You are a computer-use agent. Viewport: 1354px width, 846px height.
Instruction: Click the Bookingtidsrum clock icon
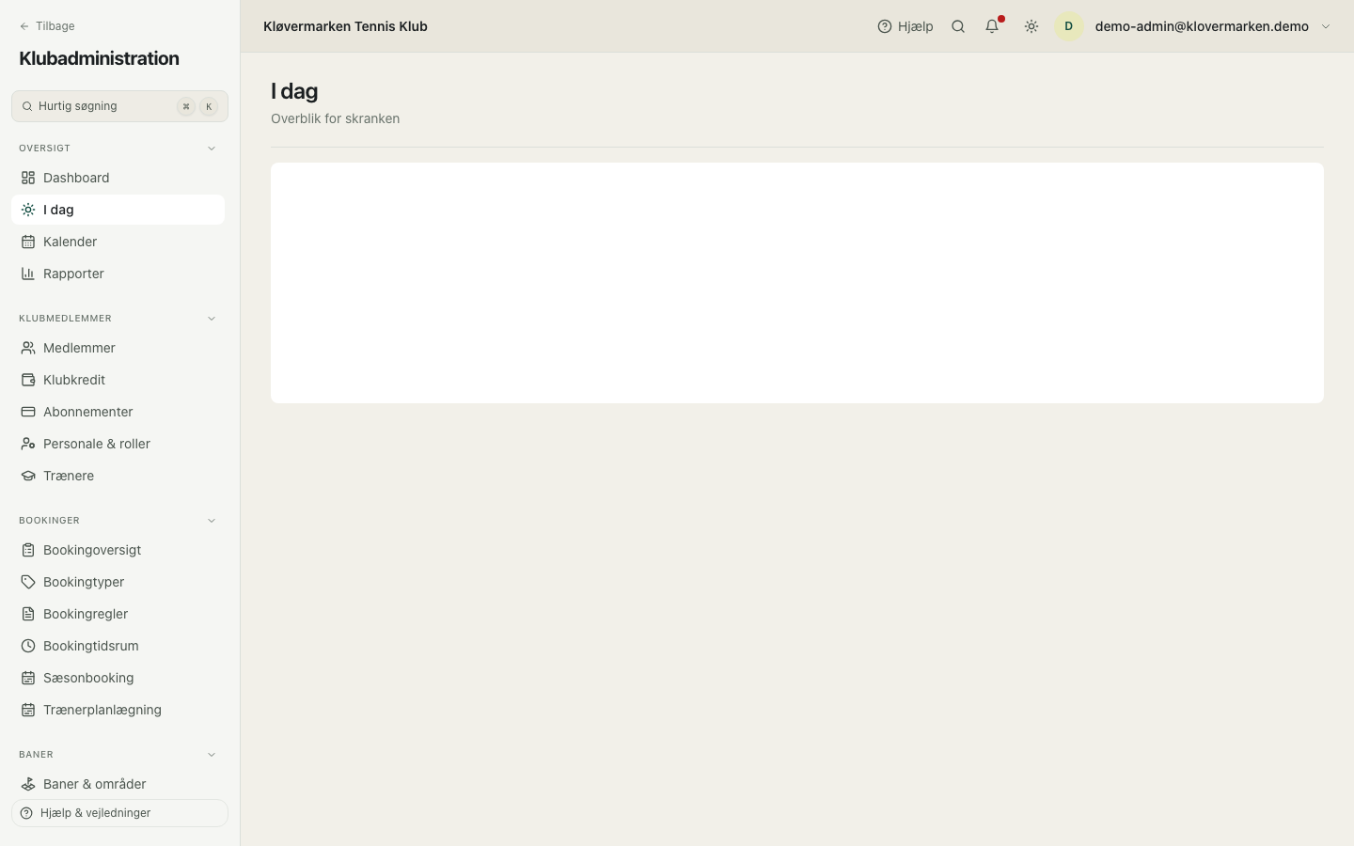pyautogui.click(x=28, y=646)
